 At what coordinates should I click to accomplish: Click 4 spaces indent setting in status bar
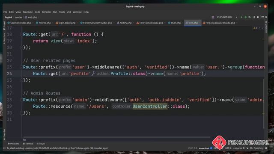[x=238, y=148]
